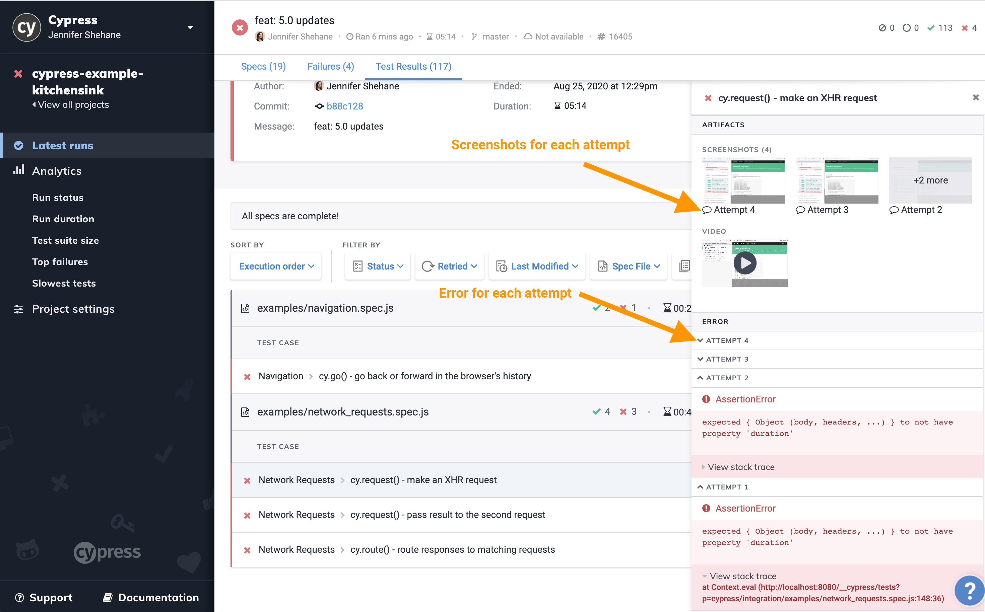
Task: Switch to the Specs (19) tab
Action: point(263,66)
